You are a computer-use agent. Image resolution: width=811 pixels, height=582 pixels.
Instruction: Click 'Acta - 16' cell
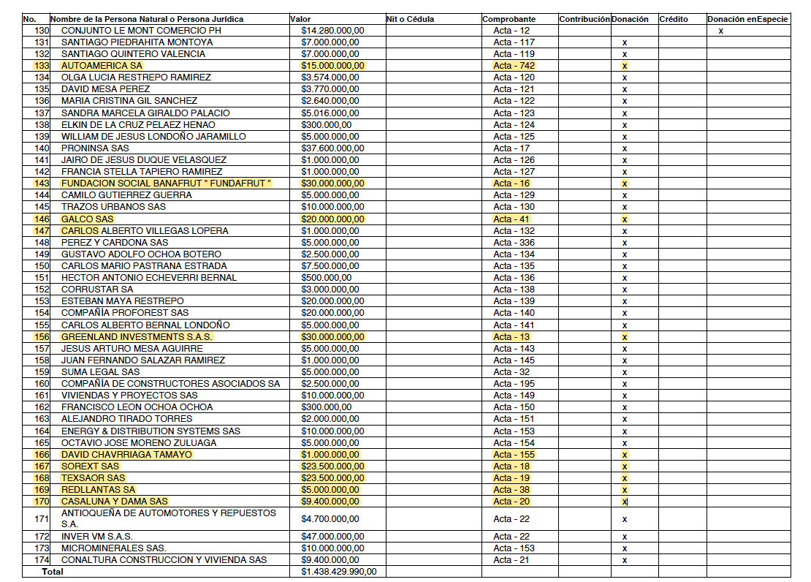[511, 184]
